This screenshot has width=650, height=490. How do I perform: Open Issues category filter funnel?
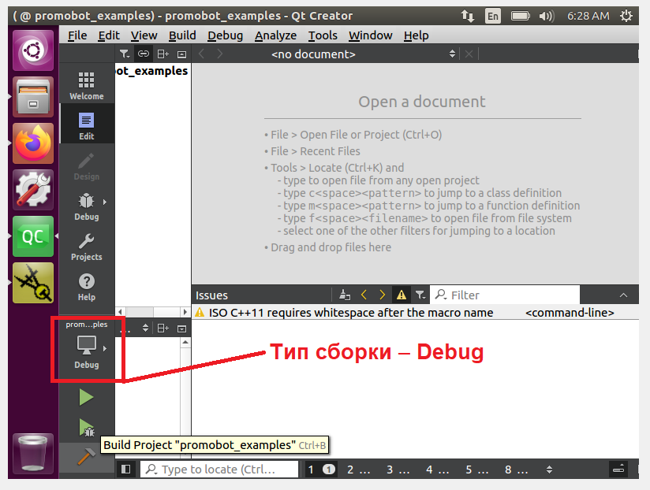coord(420,295)
